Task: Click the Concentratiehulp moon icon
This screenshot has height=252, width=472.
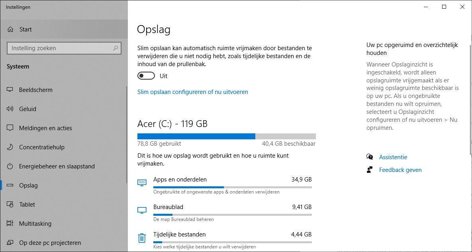Action: click(10, 147)
